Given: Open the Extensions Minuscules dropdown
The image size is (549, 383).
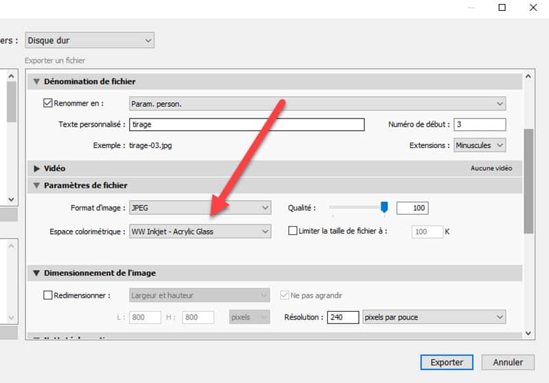Looking at the screenshot, I should pyautogui.click(x=480, y=145).
